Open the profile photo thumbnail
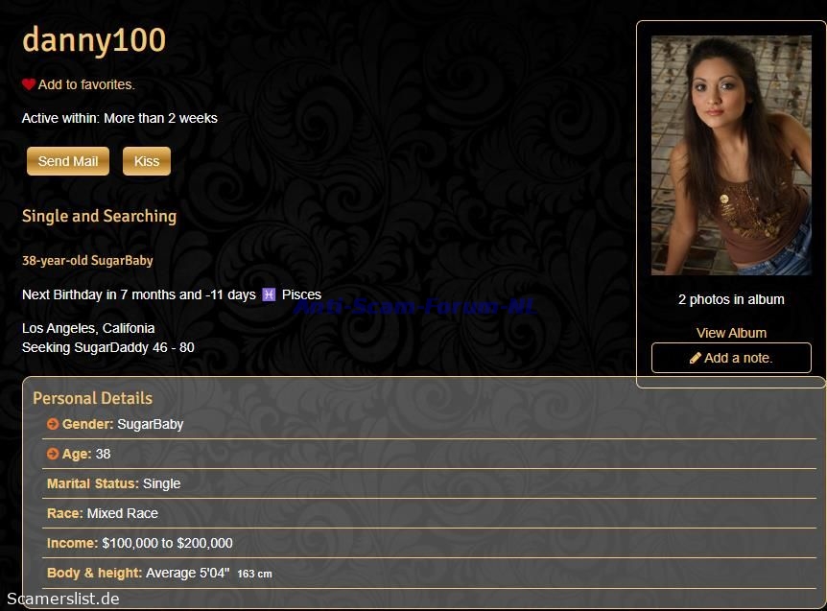Screen dimensions: 827x611 tap(731, 155)
